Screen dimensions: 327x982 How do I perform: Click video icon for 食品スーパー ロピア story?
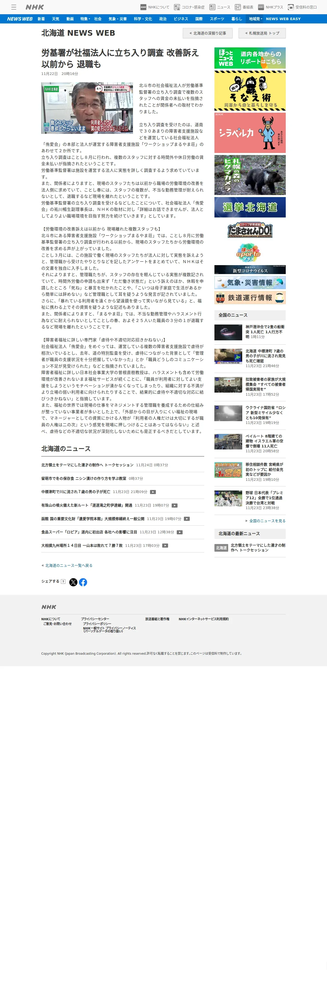(x=180, y=532)
